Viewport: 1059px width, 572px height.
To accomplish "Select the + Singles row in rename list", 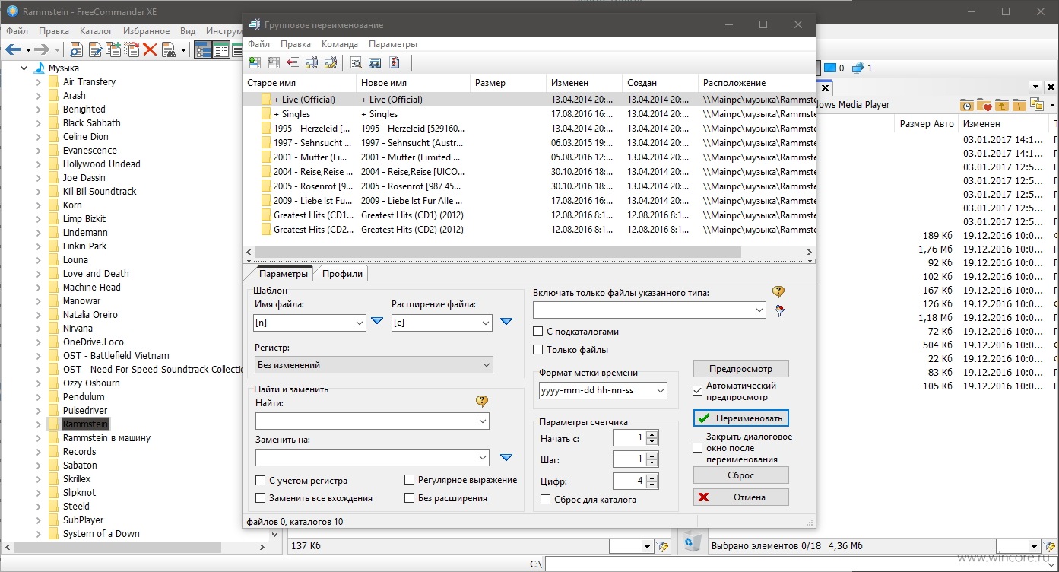I will (x=529, y=114).
